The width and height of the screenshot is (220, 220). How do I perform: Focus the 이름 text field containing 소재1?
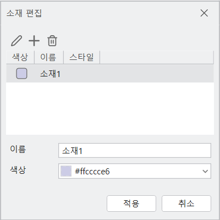tap(135, 151)
